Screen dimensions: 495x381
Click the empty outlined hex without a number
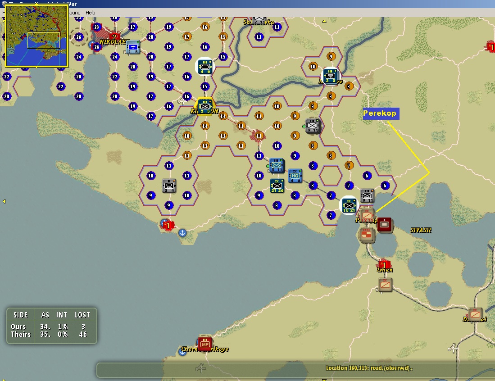[x=331, y=175]
